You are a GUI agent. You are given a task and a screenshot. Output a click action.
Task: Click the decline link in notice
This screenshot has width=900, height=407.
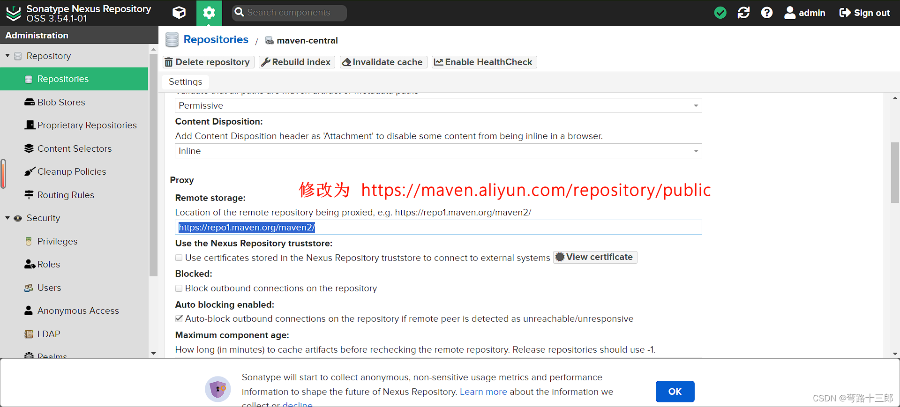297,404
